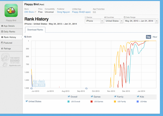Open the Ratings sidebar section

click(x=8, y=48)
